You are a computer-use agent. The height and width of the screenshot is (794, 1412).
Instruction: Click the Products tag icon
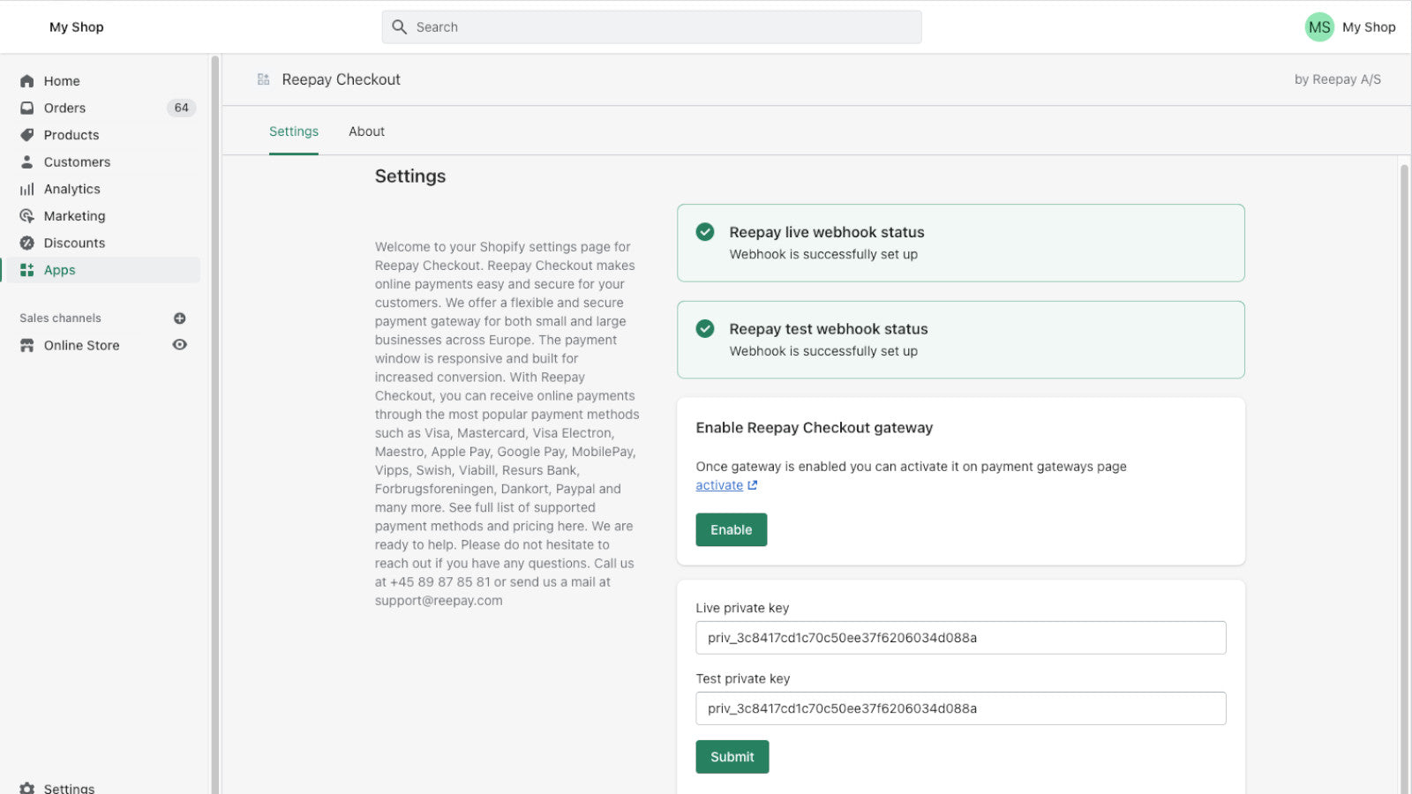(27, 135)
